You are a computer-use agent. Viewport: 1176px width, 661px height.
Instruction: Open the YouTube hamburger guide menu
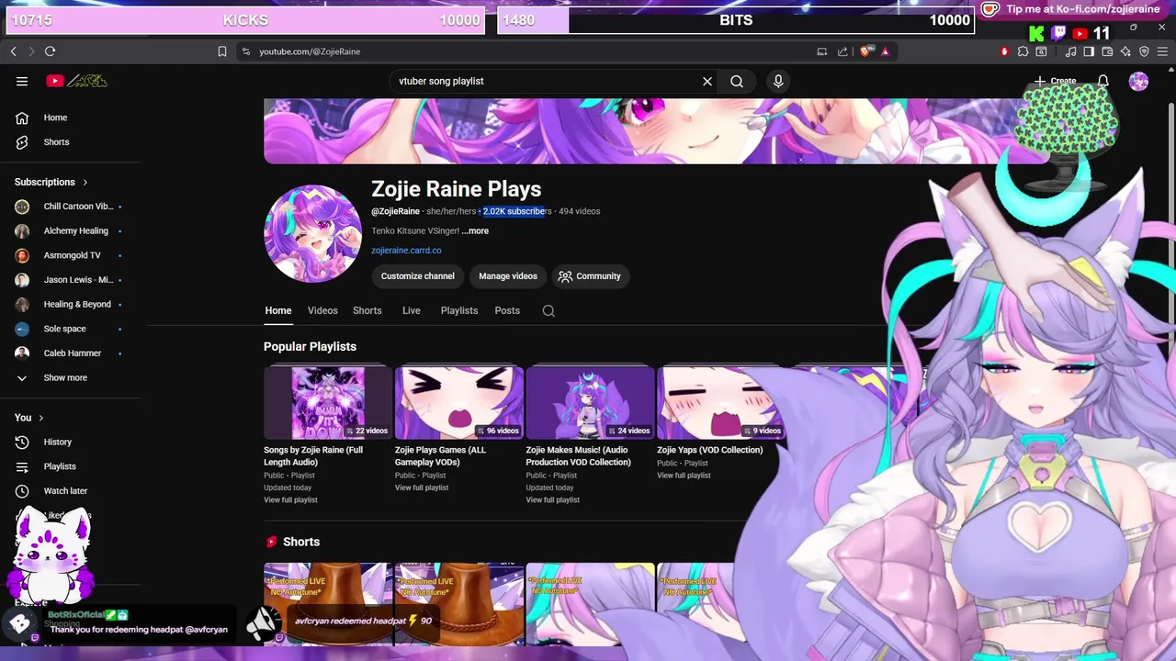(x=22, y=81)
